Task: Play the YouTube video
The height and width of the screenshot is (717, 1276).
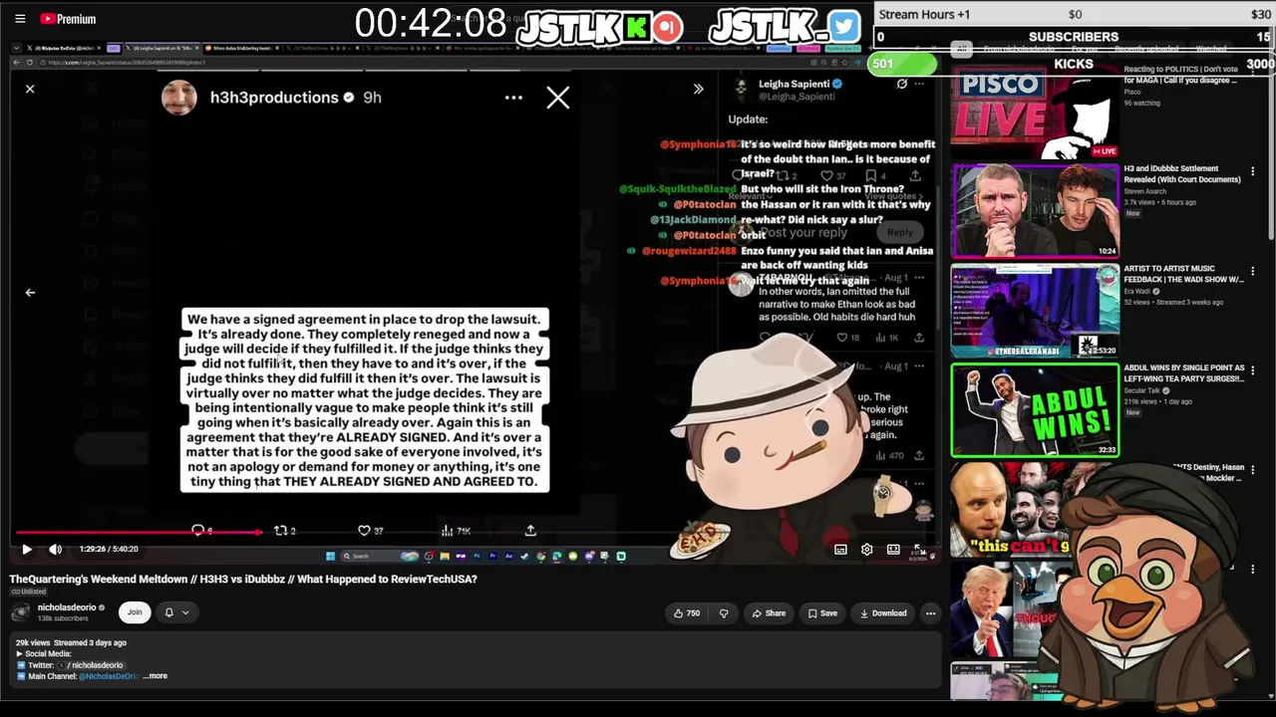Action: (27, 549)
